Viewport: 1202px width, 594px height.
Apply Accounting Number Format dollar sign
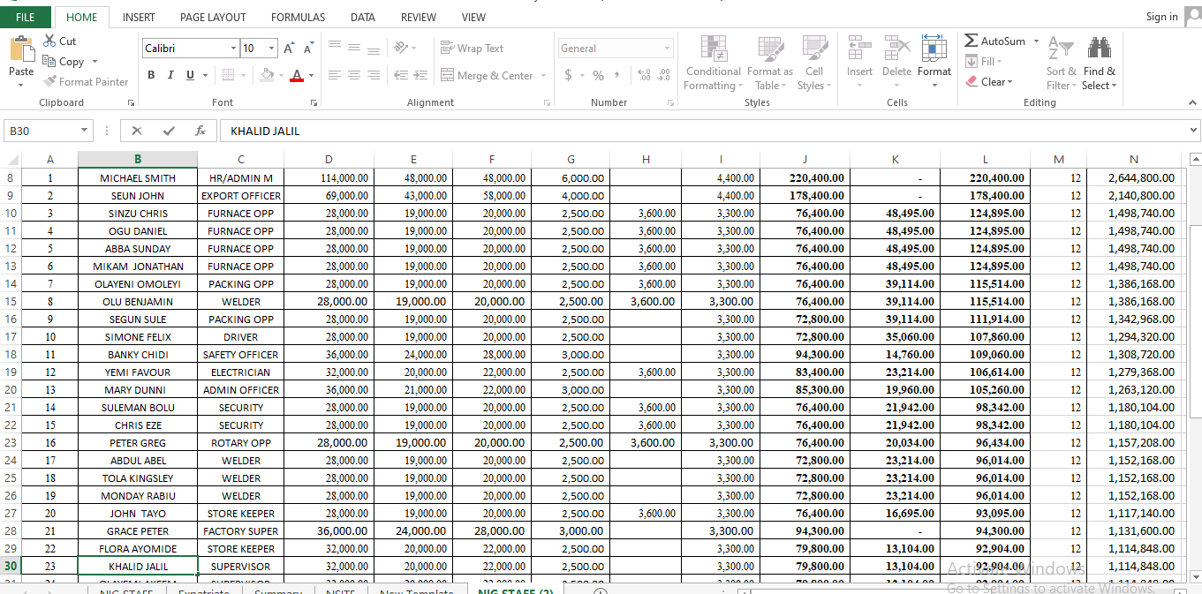tap(568, 76)
